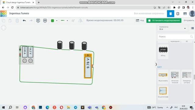This screenshot has height=110, width=195.
Task: Open the Код code editor
Action: [140, 20]
